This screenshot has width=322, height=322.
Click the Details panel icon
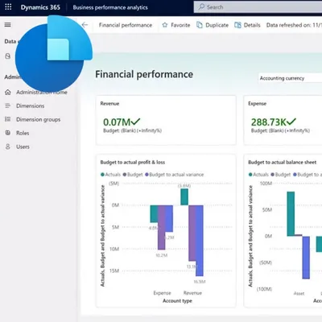point(237,25)
